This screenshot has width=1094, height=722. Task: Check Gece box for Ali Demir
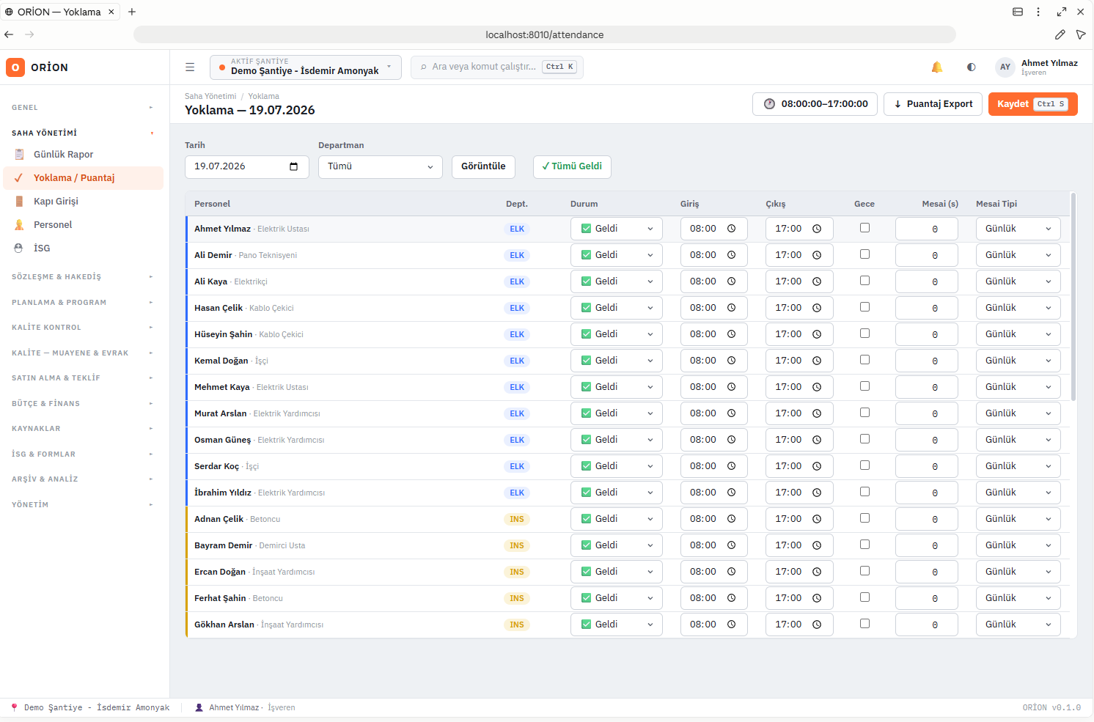click(864, 254)
